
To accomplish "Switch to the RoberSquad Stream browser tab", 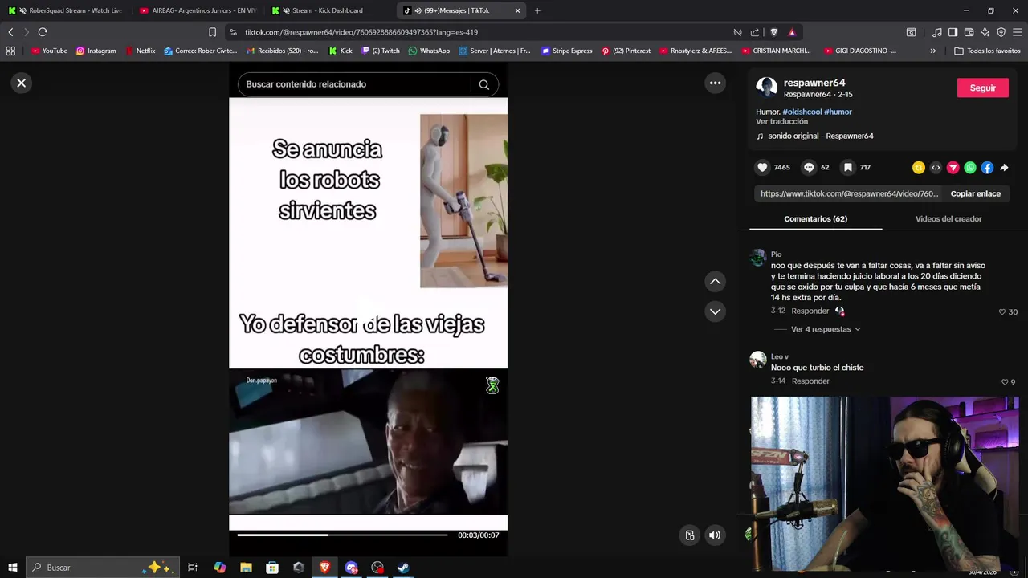I will click(x=66, y=10).
